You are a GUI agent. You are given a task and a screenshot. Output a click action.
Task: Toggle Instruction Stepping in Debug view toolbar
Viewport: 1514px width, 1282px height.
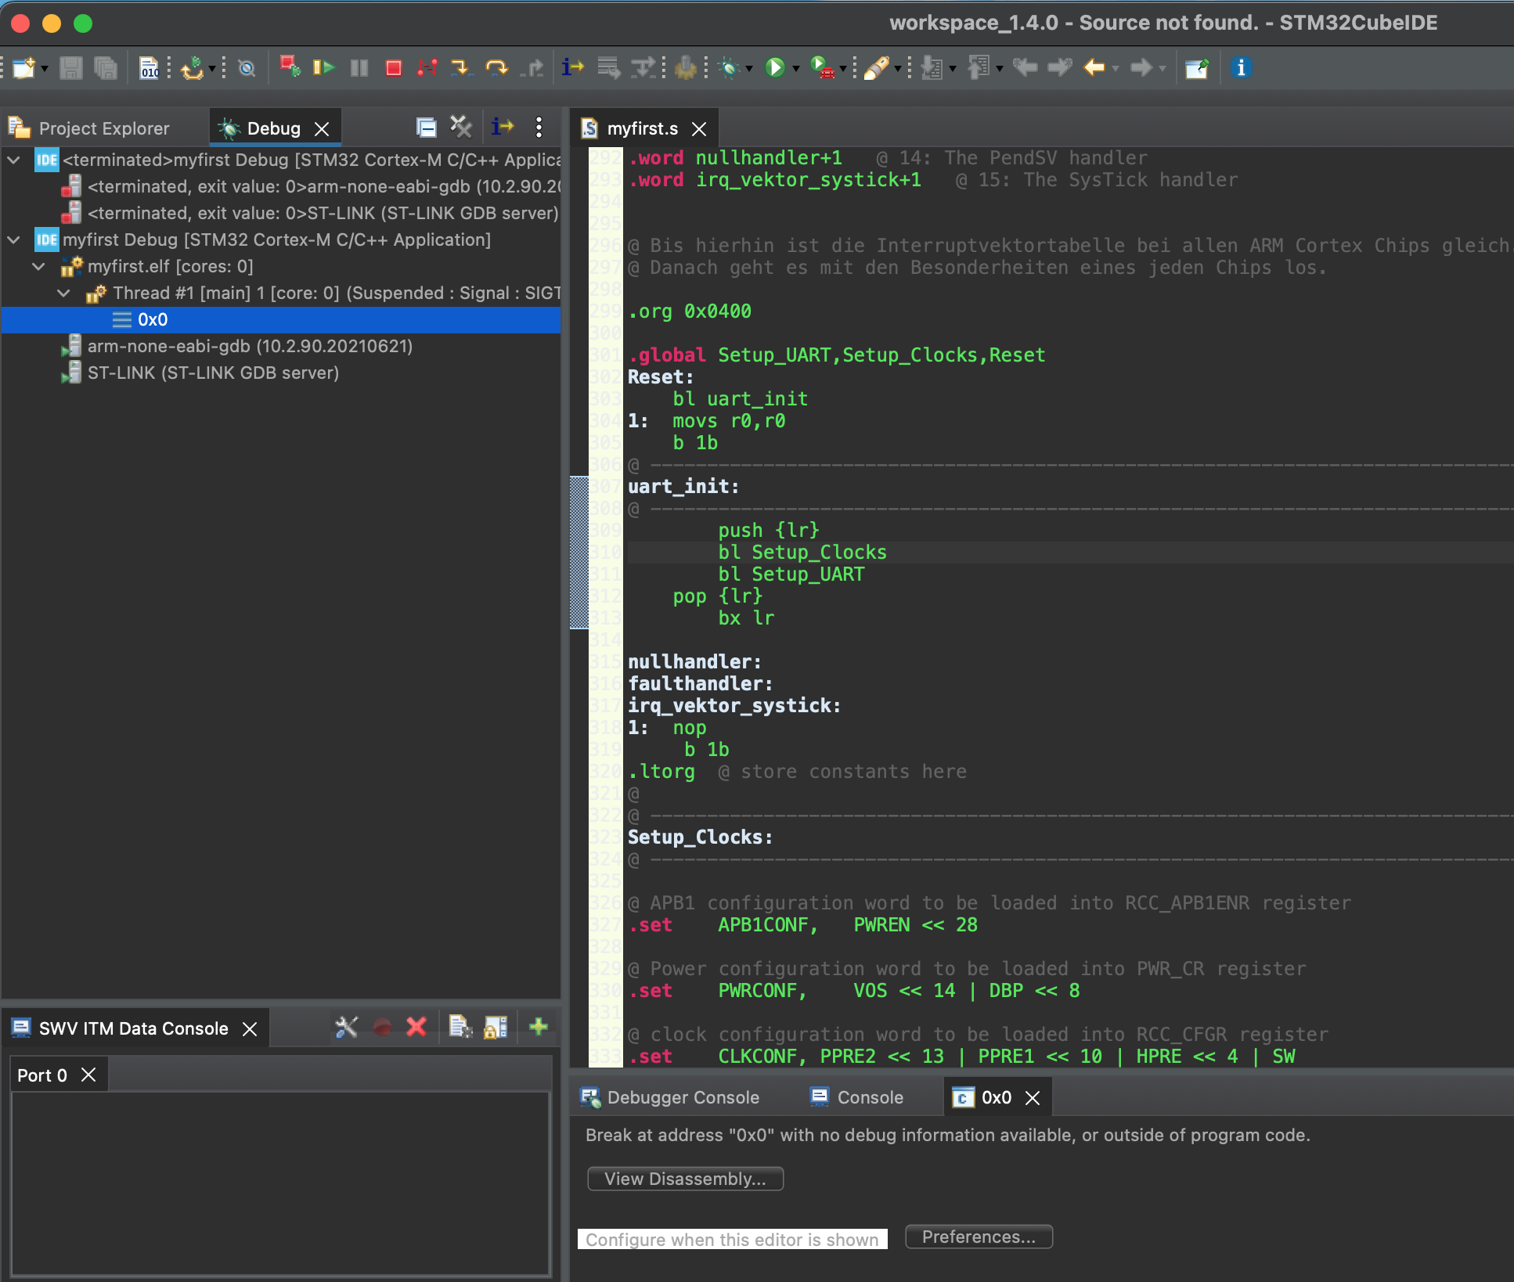click(503, 127)
